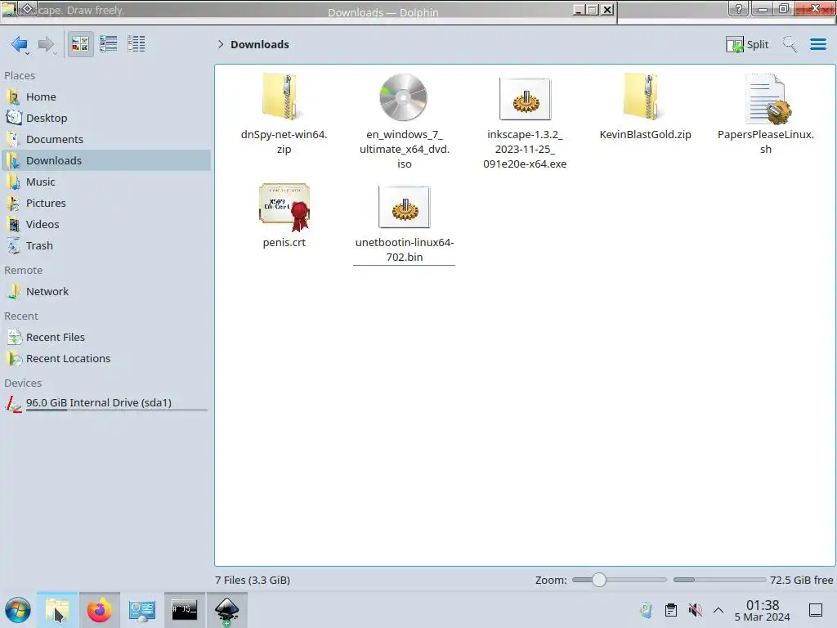Open the clipboard tray icon
837x628 pixels.
[x=671, y=610]
